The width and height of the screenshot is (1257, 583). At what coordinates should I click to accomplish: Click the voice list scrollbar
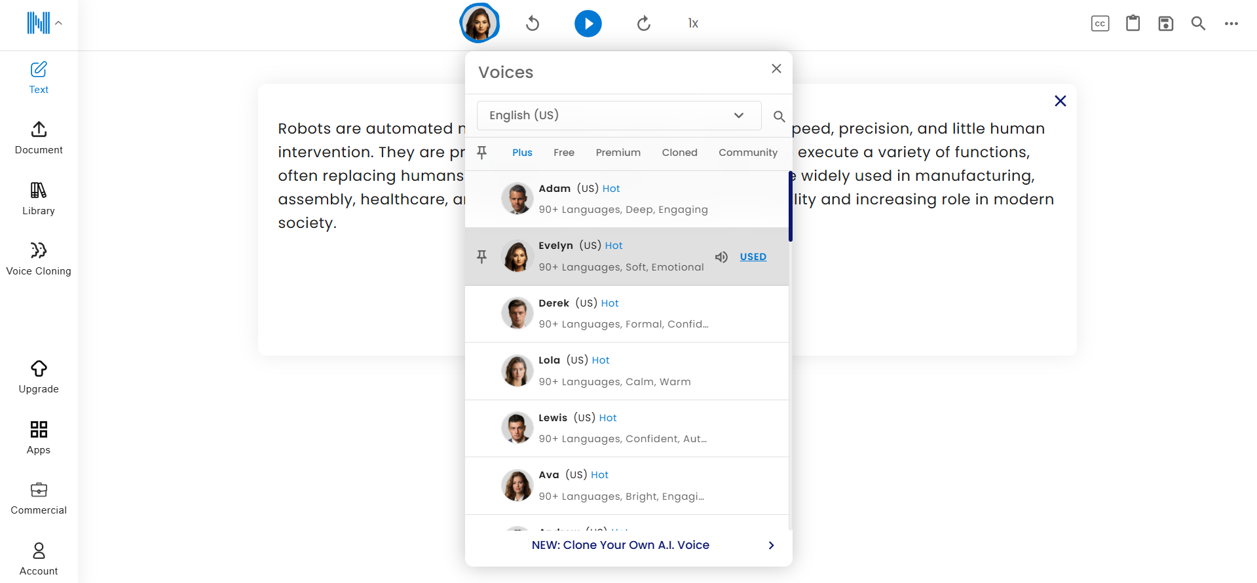click(791, 206)
